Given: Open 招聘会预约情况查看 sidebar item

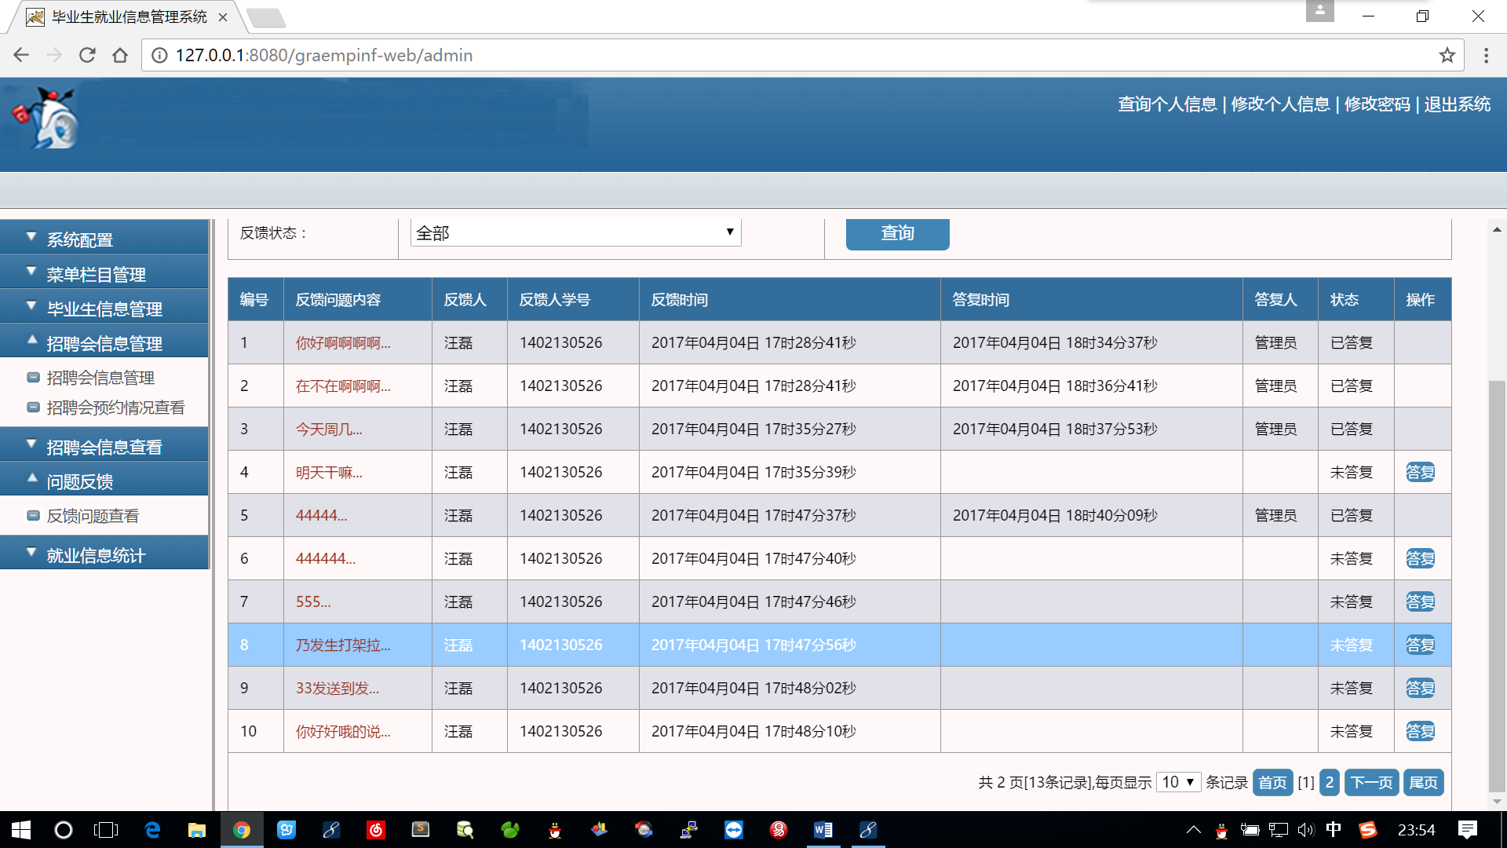Looking at the screenshot, I should click(x=115, y=408).
